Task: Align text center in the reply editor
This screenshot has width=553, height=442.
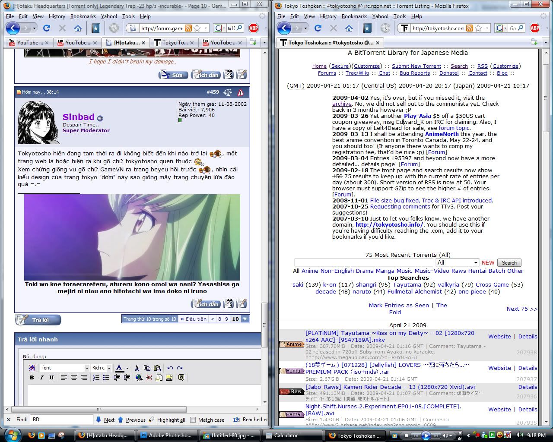Action: (x=74, y=377)
